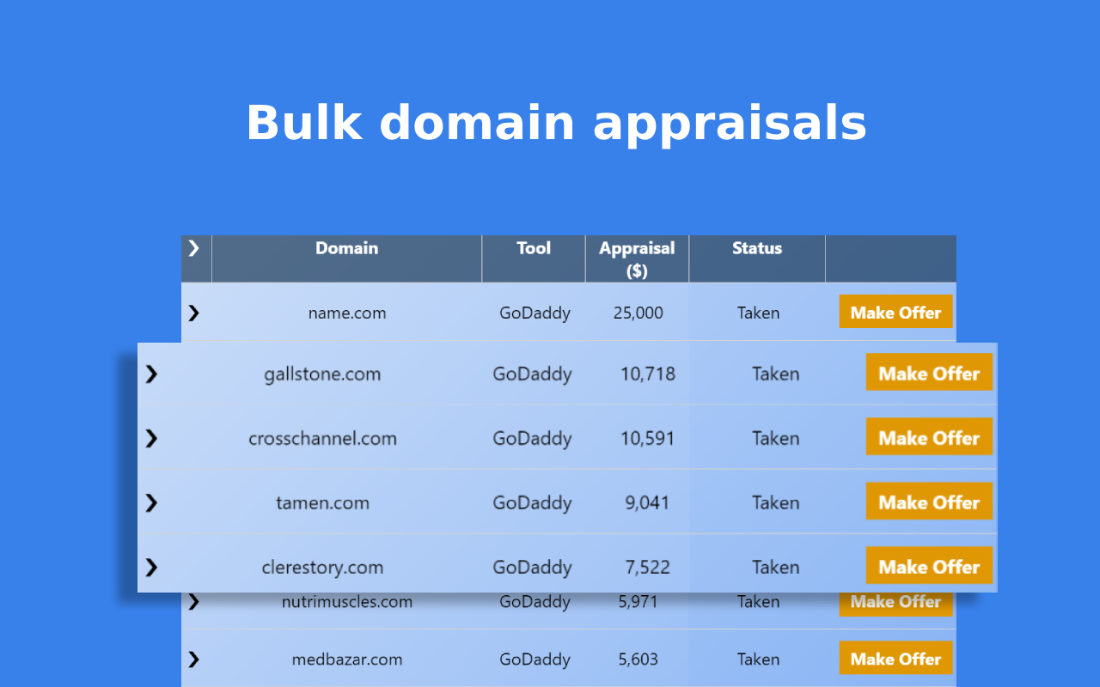The width and height of the screenshot is (1100, 687).
Task: Make an offer on medbazar.com
Action: pos(895,659)
